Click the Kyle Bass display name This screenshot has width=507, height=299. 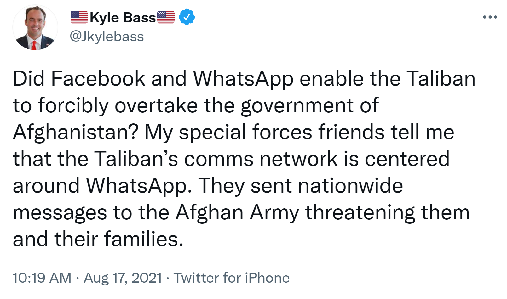[123, 18]
